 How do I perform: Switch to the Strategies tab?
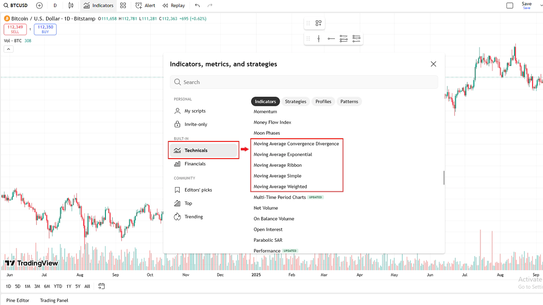coord(295,102)
